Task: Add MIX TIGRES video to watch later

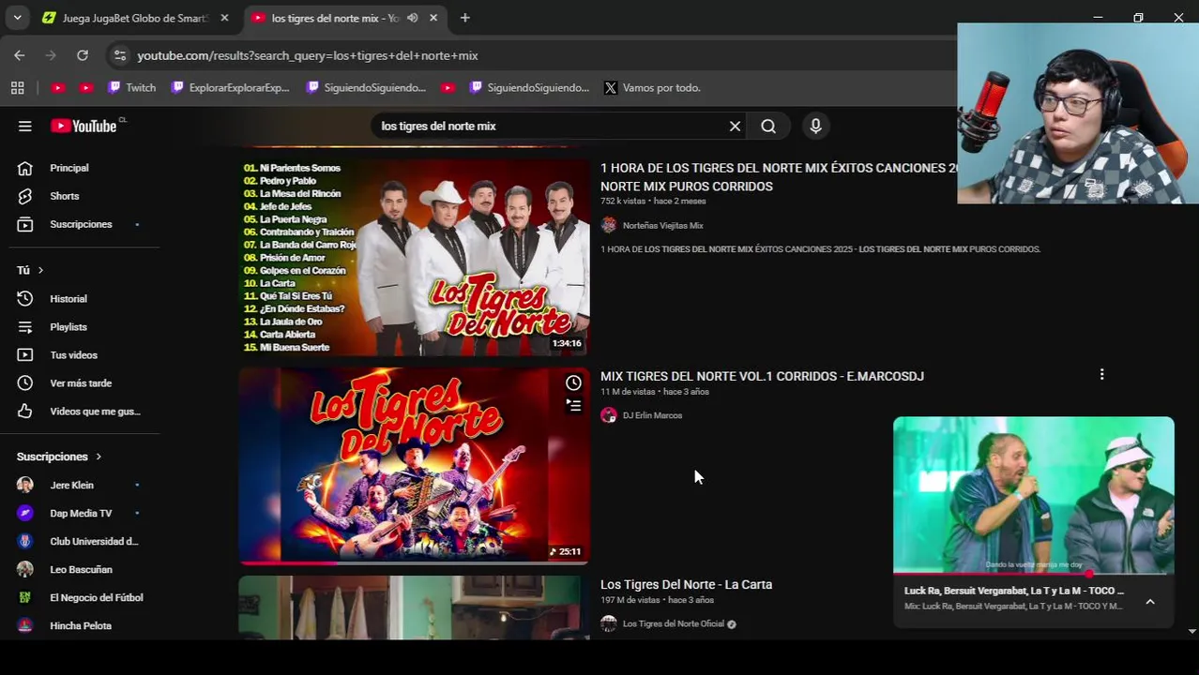Action: point(573,382)
